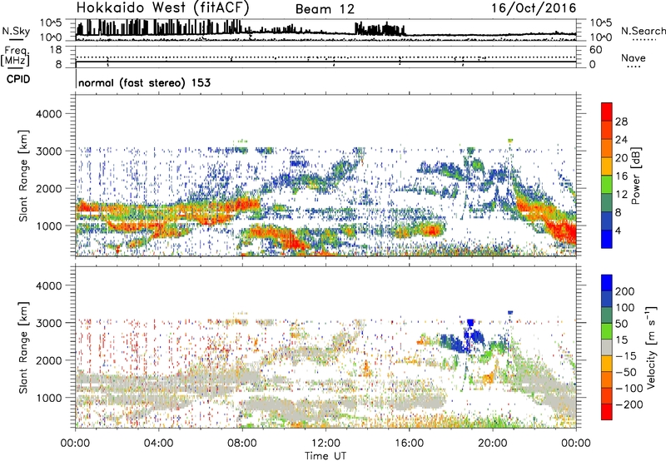
Task: Click the 'N.Sky' legend label
Action: pos(16,31)
